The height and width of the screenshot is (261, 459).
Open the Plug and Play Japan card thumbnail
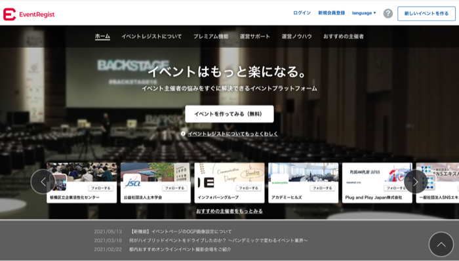(x=377, y=172)
